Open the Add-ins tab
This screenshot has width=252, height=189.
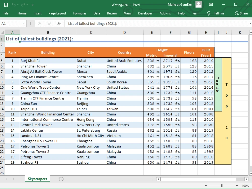click(x=165, y=13)
